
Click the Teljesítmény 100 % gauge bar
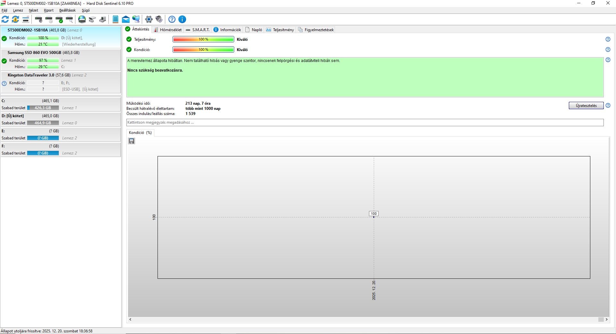[x=203, y=39]
